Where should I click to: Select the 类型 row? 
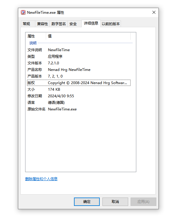[x=79, y=57]
